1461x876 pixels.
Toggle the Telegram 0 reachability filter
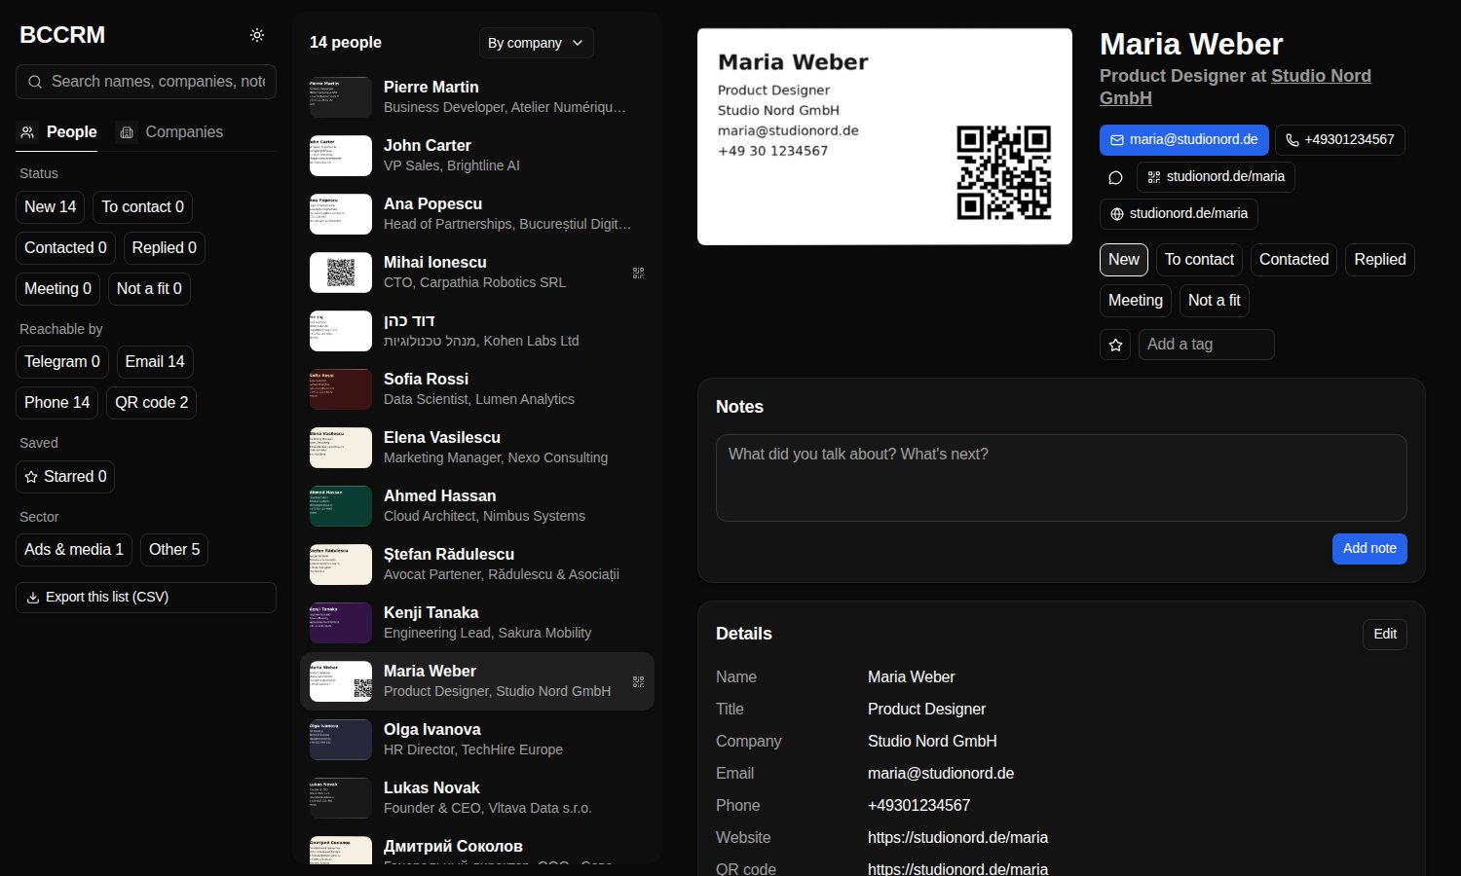coord(62,362)
